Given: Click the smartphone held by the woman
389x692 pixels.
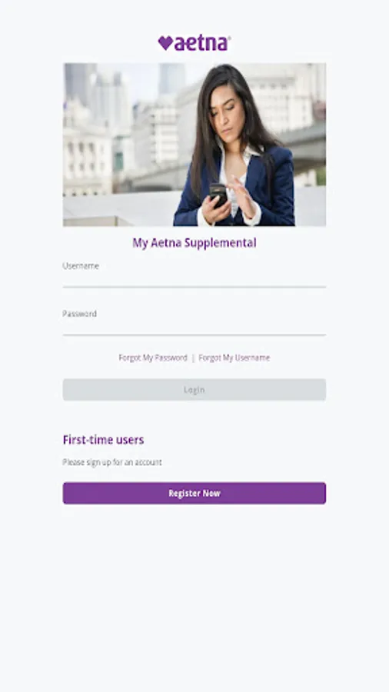Looking at the screenshot, I should click(x=218, y=195).
